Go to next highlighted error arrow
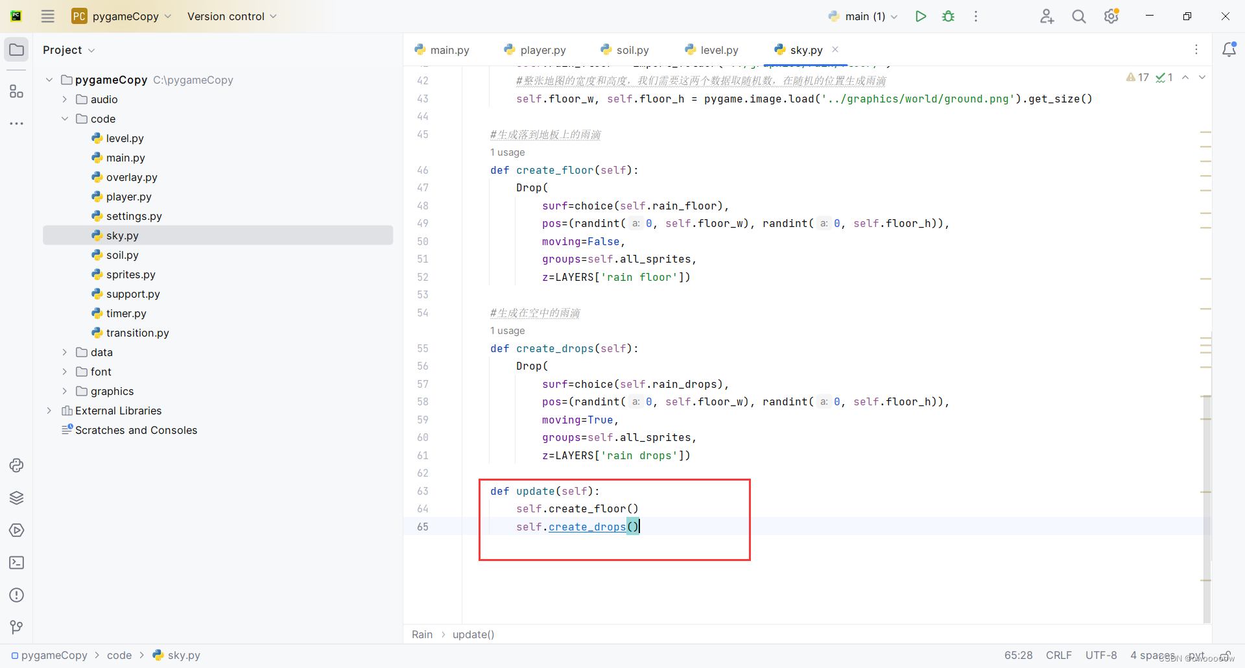1245x668 pixels. pos(1202,77)
